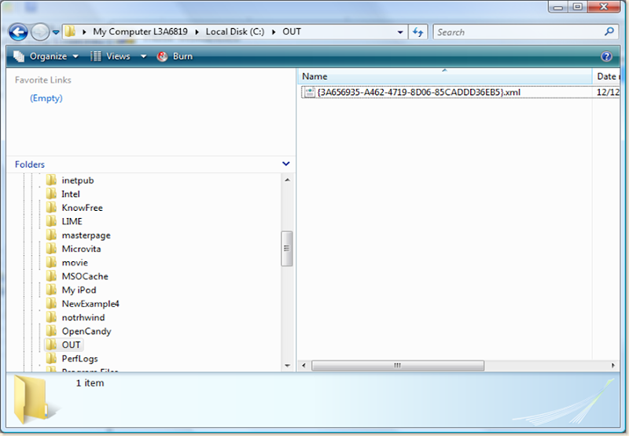This screenshot has width=629, height=436.
Task: Select the OUT folder in tree
Action: 71,345
